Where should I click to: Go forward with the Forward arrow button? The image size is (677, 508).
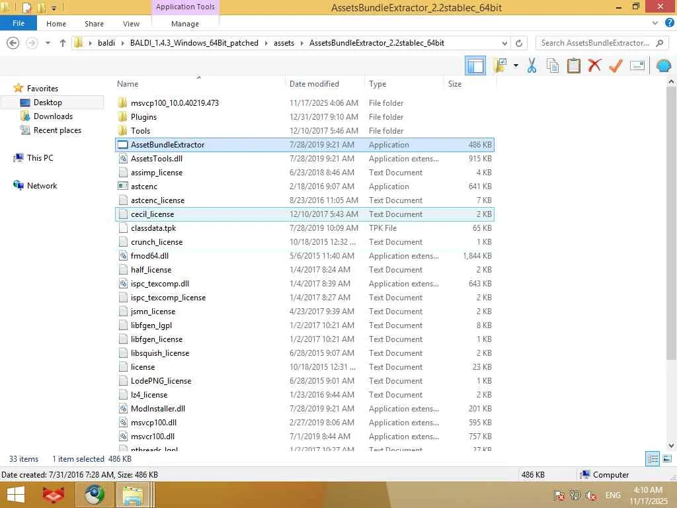32,43
